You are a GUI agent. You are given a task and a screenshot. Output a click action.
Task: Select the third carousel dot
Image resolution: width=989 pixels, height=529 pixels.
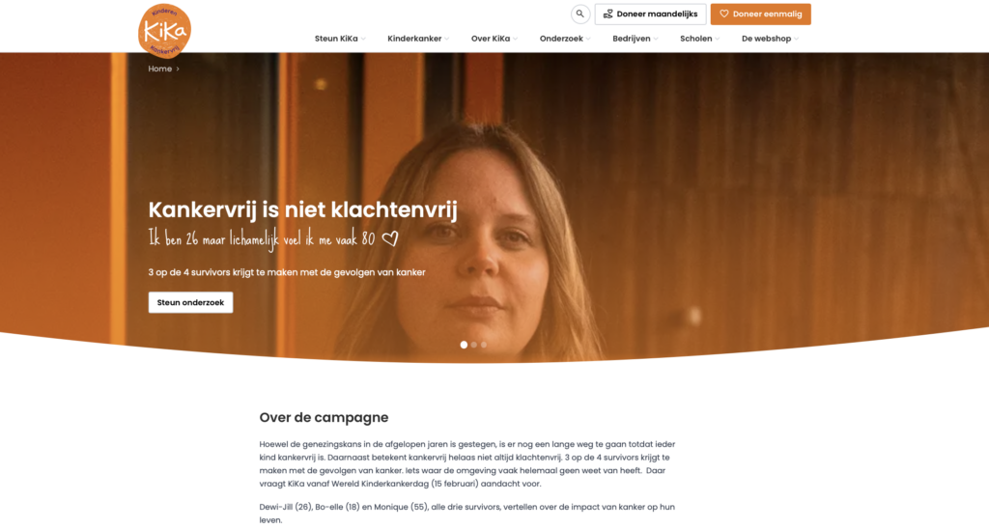coord(484,345)
